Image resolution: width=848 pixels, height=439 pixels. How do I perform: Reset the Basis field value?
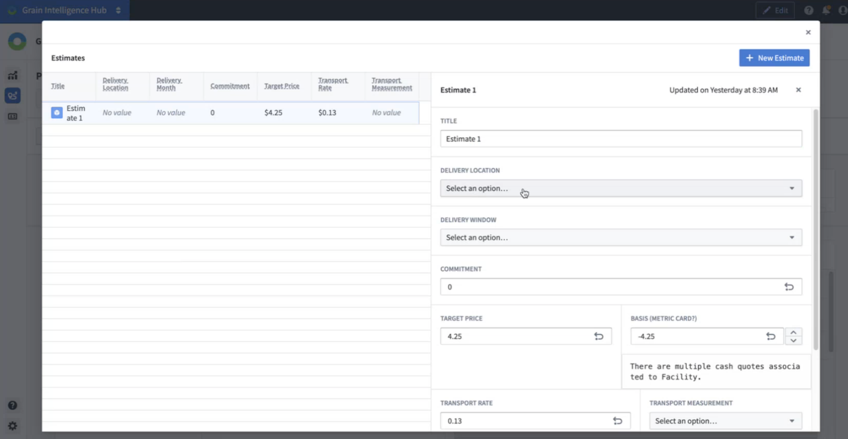(x=771, y=337)
